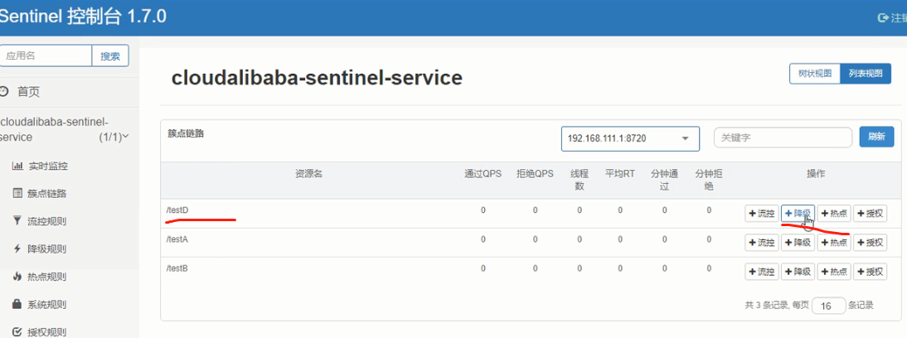The height and width of the screenshot is (338, 907).
Task: Click the 簇点链路 list icon in sidebar
Action: [17, 194]
